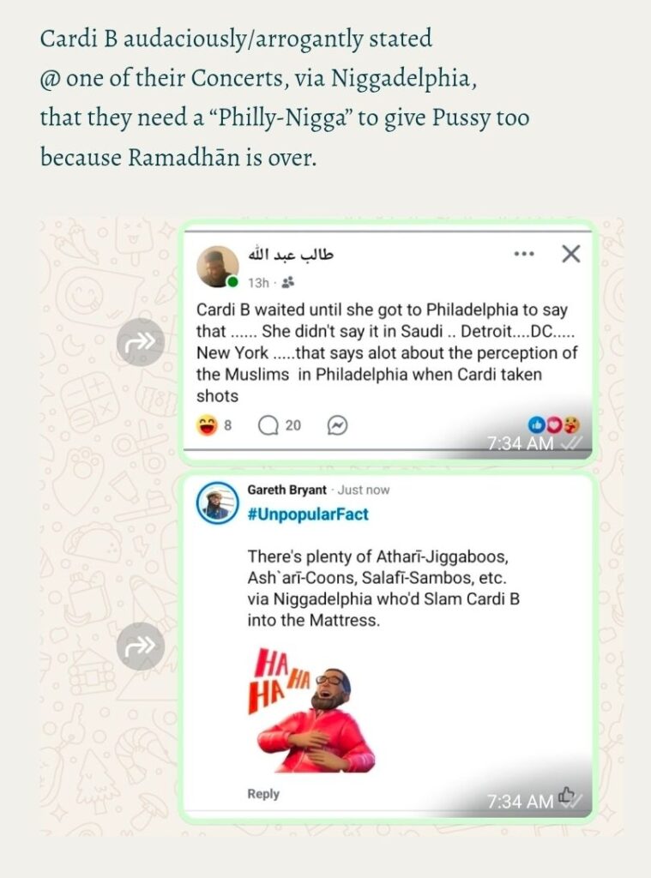
Task: Select the first forwarded screenshot message bubble
Action: (387, 341)
